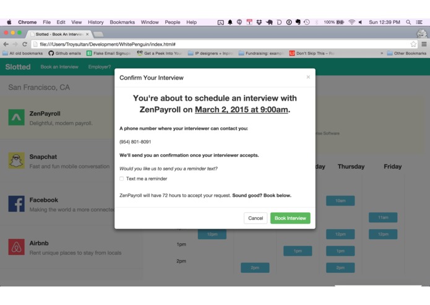This screenshot has height=305, width=430.
Task: Open the Flake Email Signups bookmark
Action: tap(108, 53)
